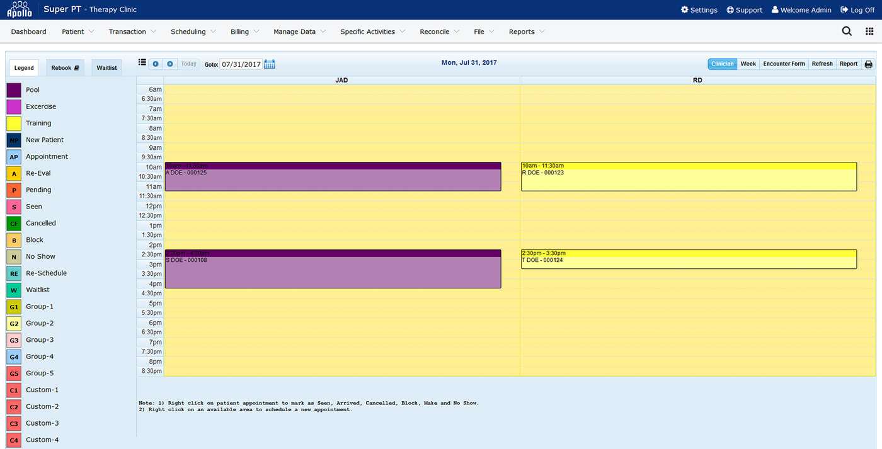Expand the Scheduling menu
The image size is (882, 449).
tap(193, 31)
